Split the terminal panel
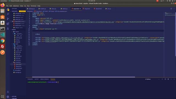The image size is (176, 99). tap(165, 79)
